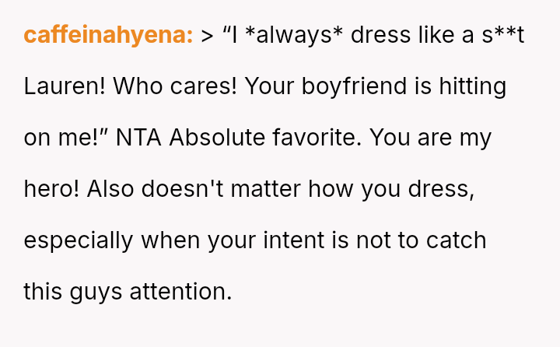Click the caffeinahyena username link

[x=108, y=36]
